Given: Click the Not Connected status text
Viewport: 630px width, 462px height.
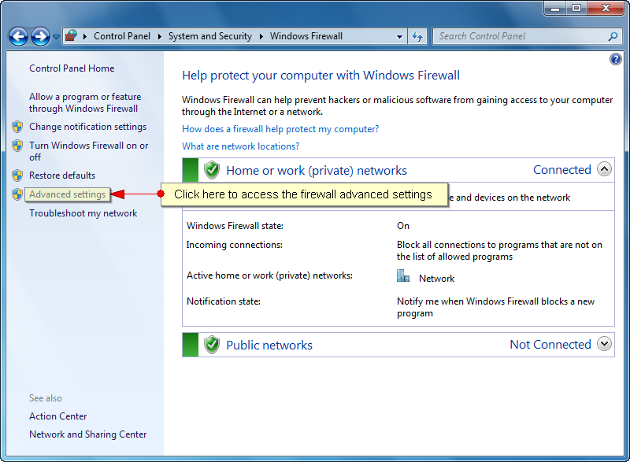Looking at the screenshot, I should 550,345.
